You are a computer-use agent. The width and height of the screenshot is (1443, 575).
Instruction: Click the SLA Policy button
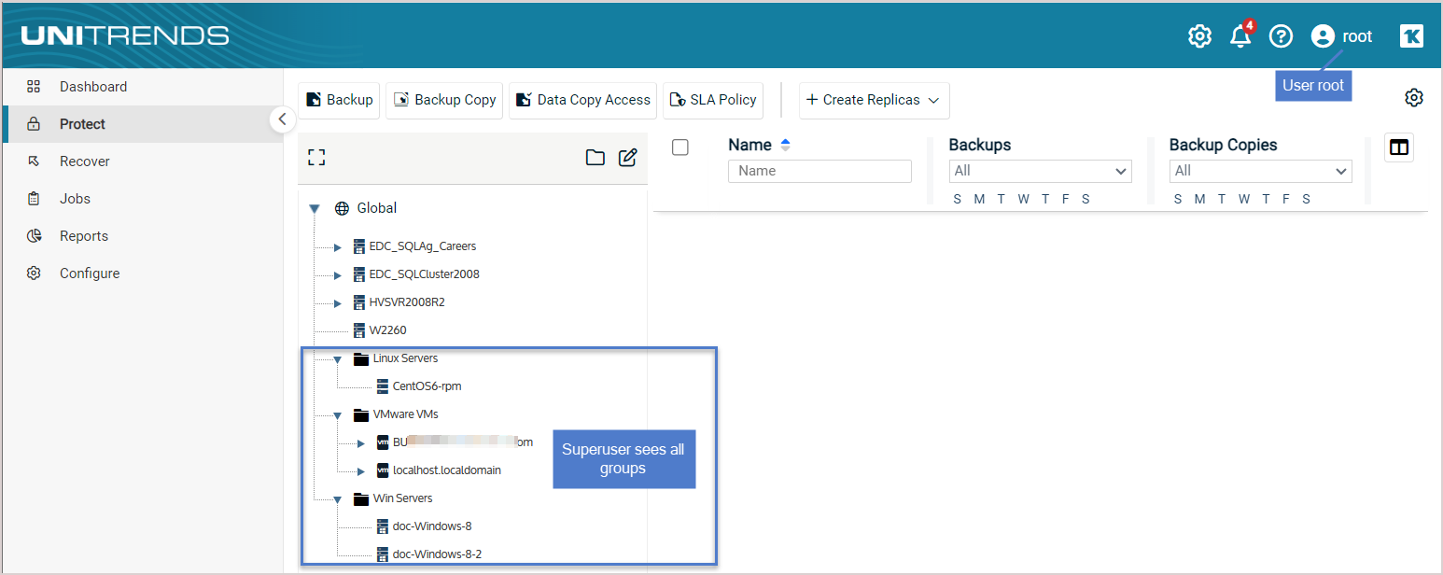pos(713,101)
